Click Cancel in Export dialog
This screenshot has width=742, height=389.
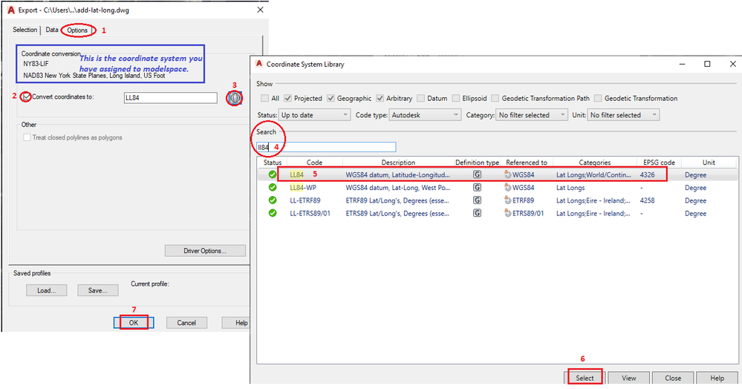[x=186, y=323]
